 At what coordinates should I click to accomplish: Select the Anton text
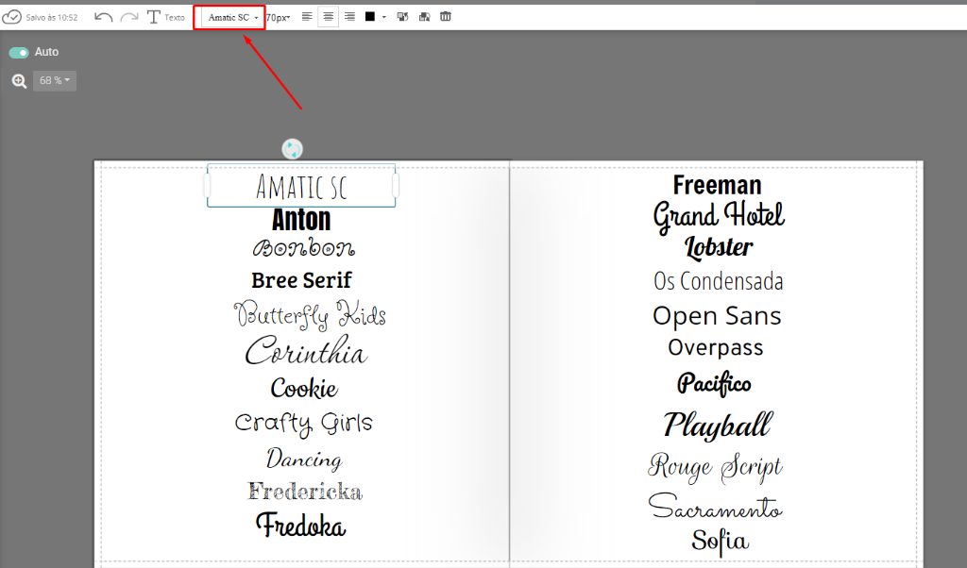click(x=301, y=220)
